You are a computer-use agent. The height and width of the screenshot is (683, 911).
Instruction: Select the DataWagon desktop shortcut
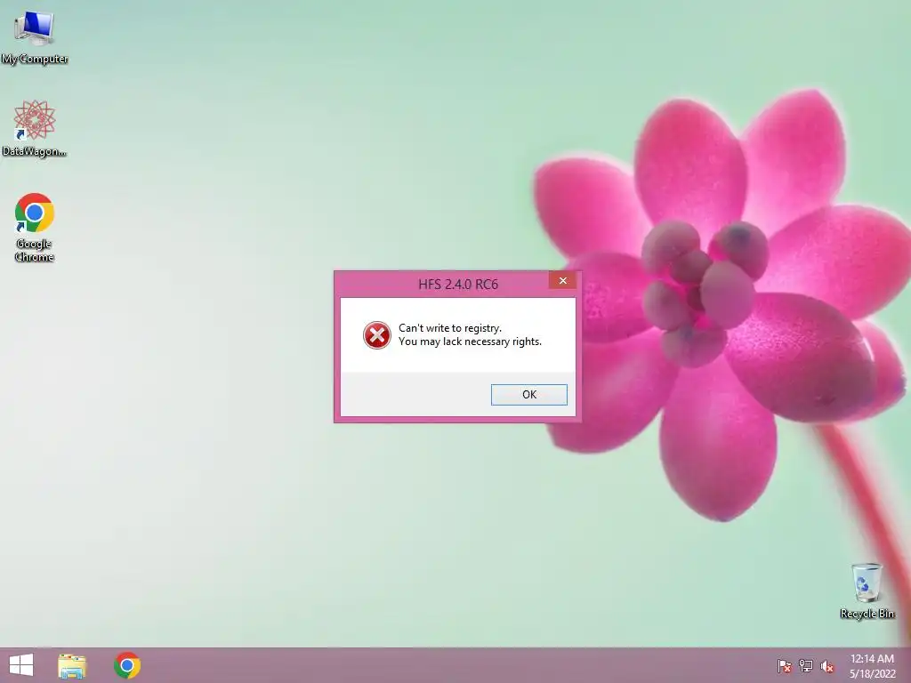(x=35, y=128)
